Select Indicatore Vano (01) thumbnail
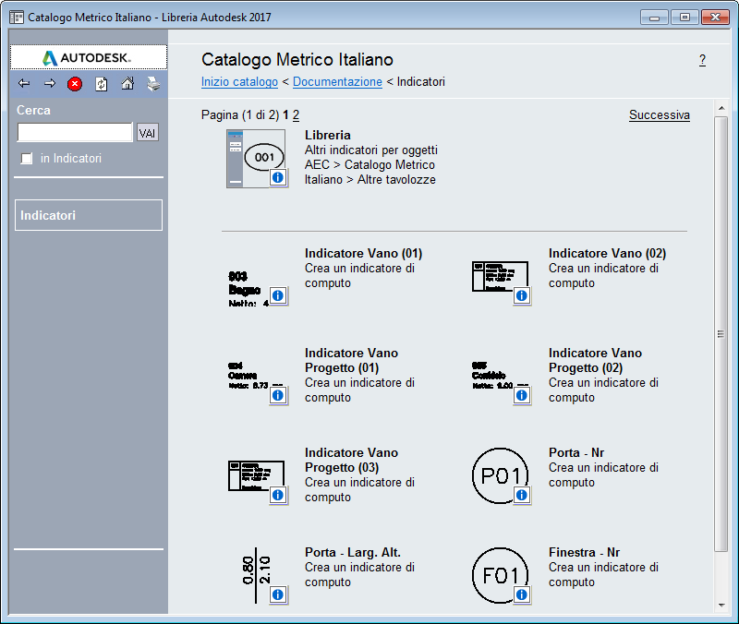The image size is (739, 624). coord(248,288)
